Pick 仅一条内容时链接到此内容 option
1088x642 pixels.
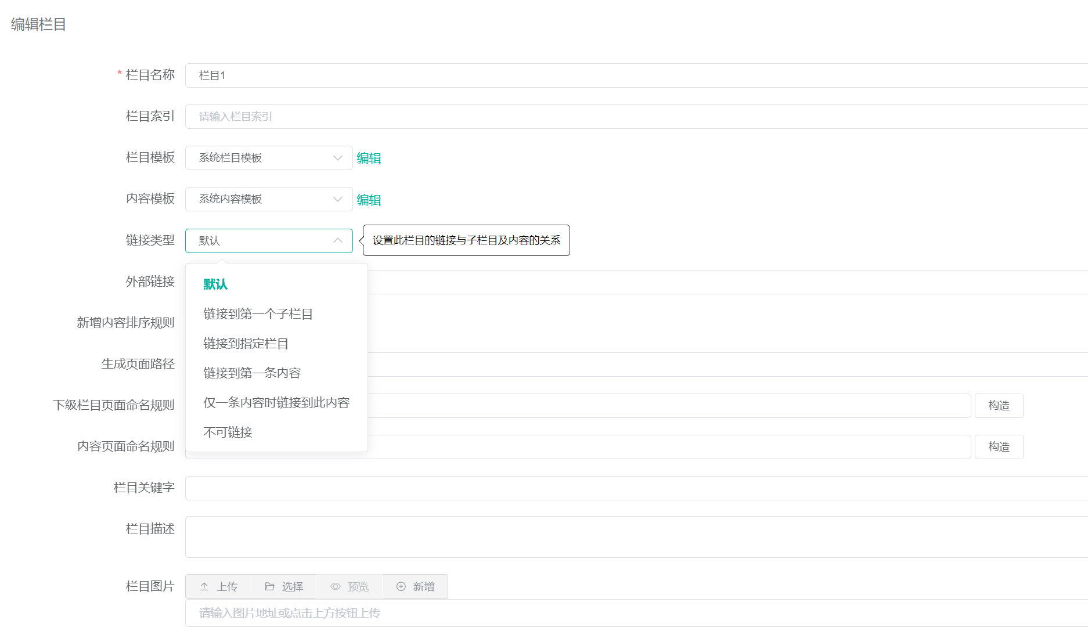tap(276, 403)
